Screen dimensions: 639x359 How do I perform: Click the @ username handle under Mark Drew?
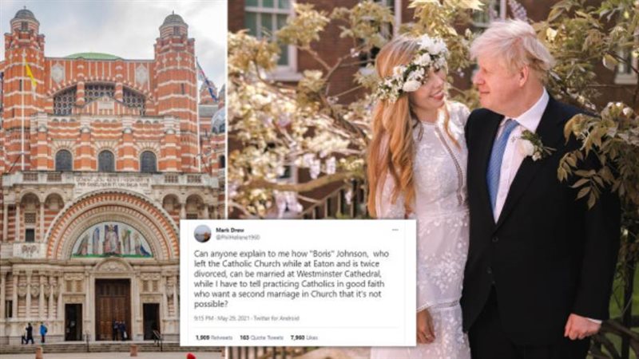[x=237, y=237]
